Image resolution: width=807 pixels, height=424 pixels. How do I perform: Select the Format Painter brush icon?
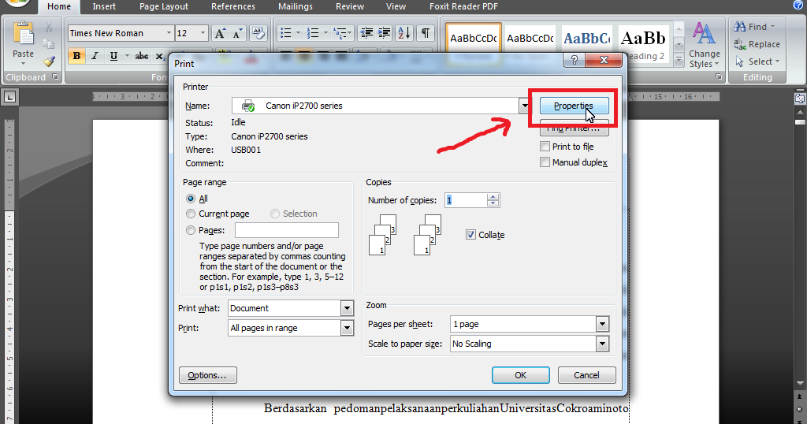coord(49,61)
